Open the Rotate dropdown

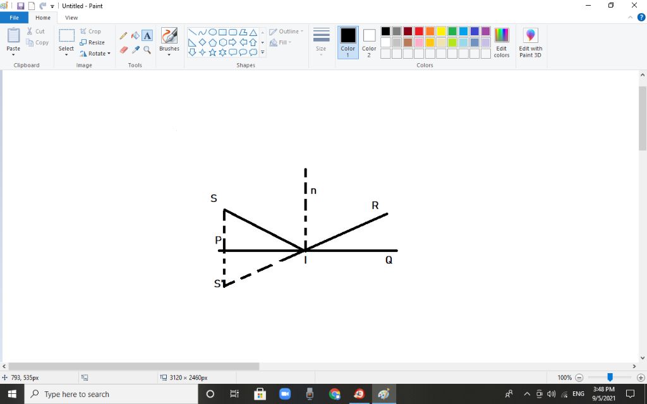pyautogui.click(x=95, y=54)
